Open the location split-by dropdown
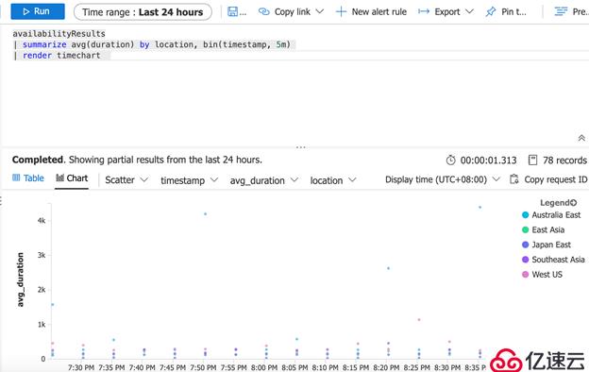Screen dimensions: 589x372 pos(333,180)
